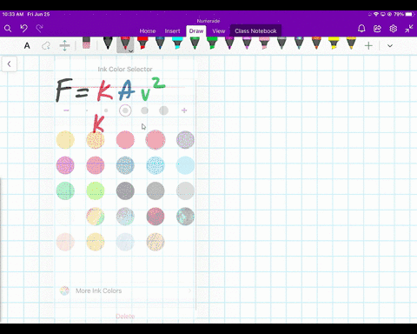This screenshot has height=334, width=417.
Task: Select the yellow highlighter
Action: (x=334, y=43)
